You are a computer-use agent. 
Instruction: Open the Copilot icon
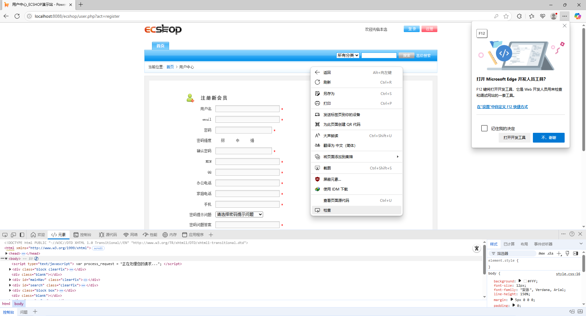[x=577, y=16]
